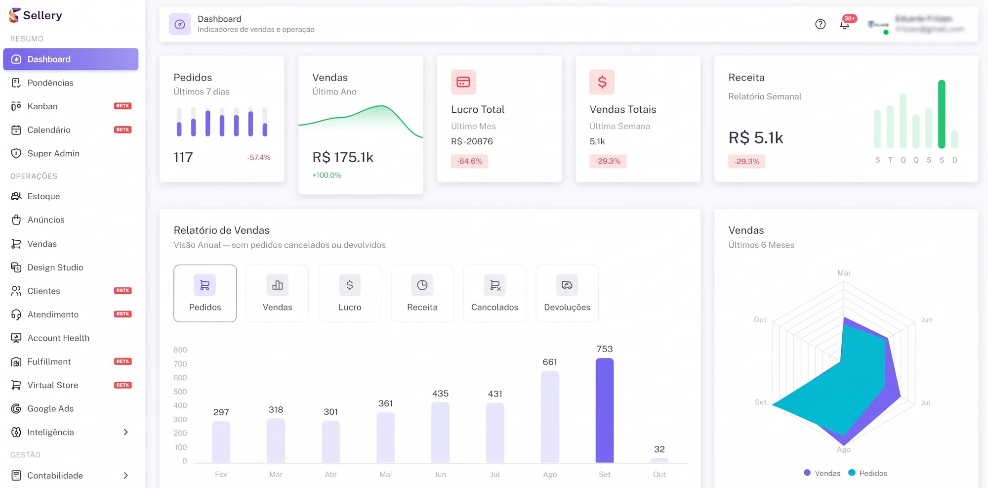The image size is (988, 488).
Task: Select the Pedidos report tab
Action: (205, 293)
